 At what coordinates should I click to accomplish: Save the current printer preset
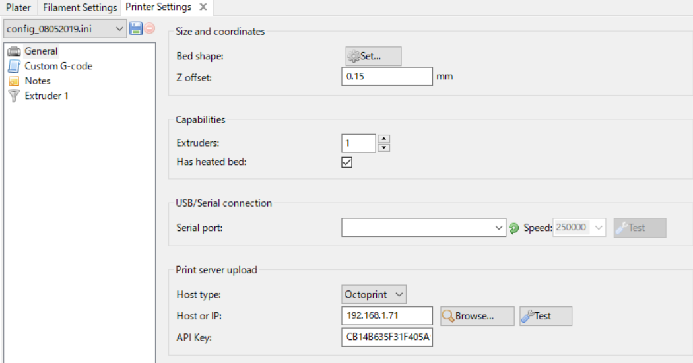click(136, 29)
